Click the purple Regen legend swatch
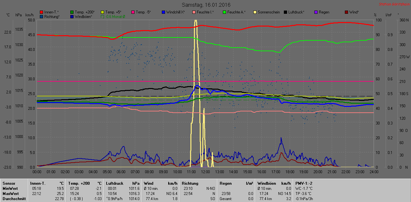411x202 pixels. [x=316, y=12]
